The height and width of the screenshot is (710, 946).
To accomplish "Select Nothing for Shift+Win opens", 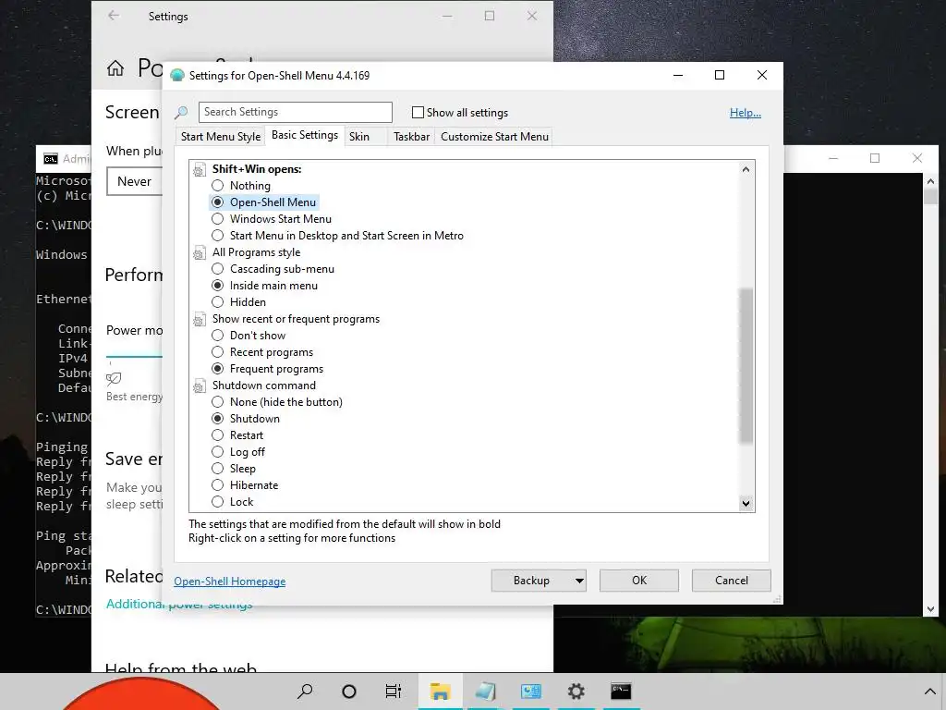I will pyautogui.click(x=217, y=186).
